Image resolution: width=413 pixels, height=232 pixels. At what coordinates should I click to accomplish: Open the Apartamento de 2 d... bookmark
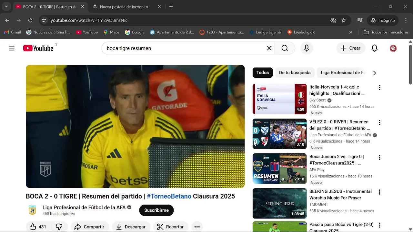coord(172,32)
